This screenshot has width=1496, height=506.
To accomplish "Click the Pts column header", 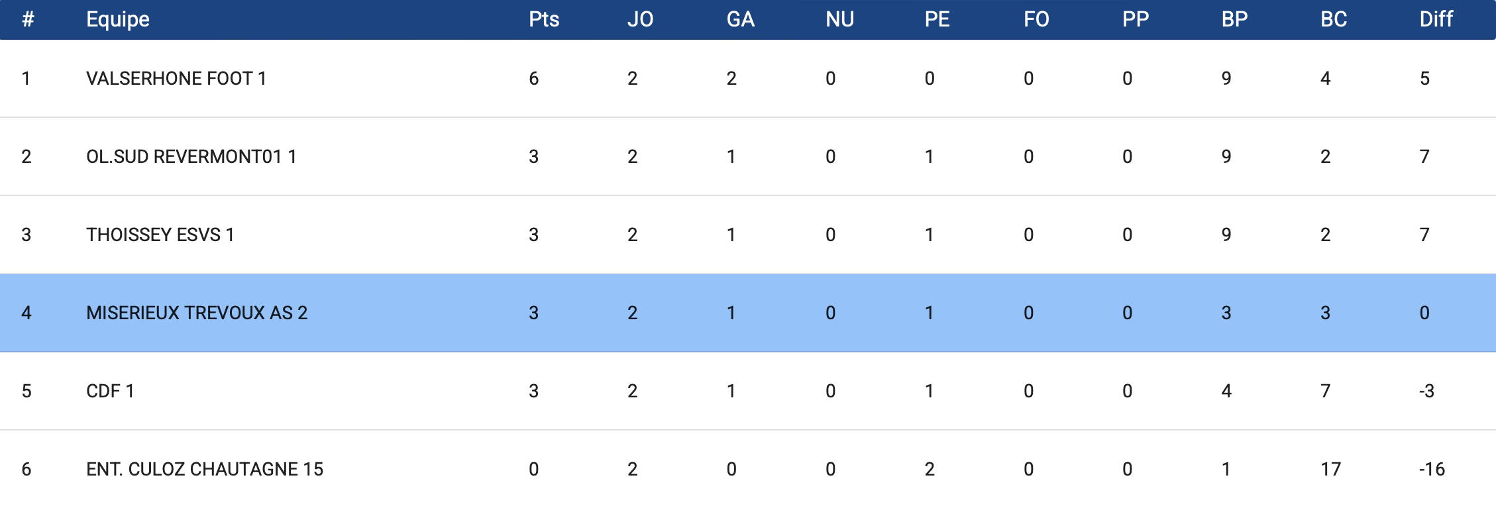I will coord(543,19).
